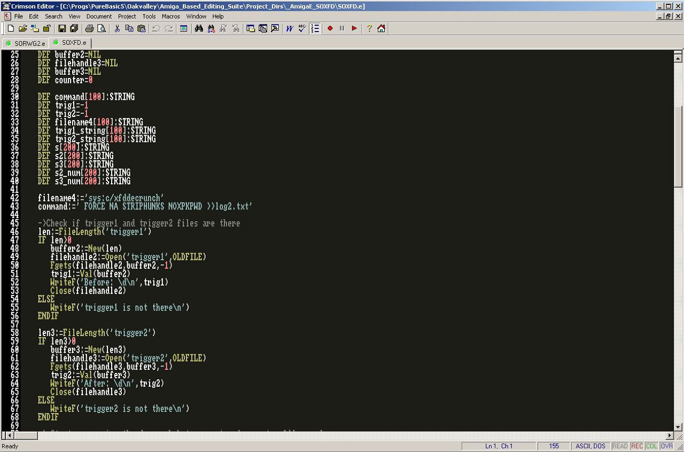Open the Project menu
The width and height of the screenshot is (684, 452).
(127, 17)
